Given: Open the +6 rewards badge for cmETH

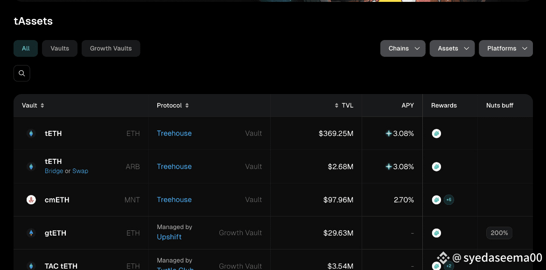Looking at the screenshot, I should point(449,200).
